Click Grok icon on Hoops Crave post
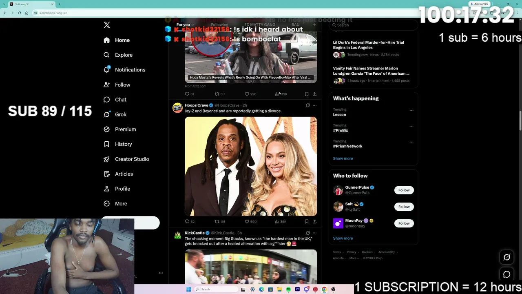The height and width of the screenshot is (294, 522). (307, 105)
